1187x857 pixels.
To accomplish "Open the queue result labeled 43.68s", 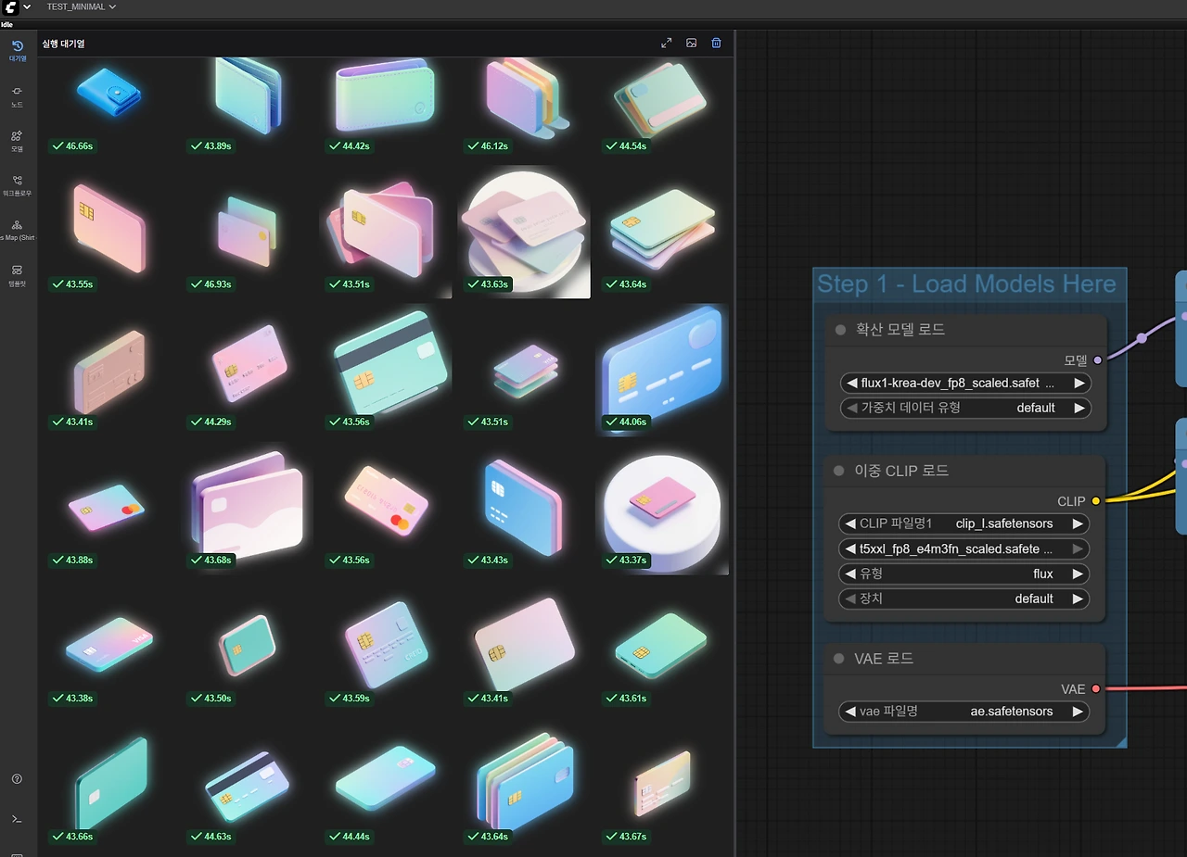I will point(247,508).
